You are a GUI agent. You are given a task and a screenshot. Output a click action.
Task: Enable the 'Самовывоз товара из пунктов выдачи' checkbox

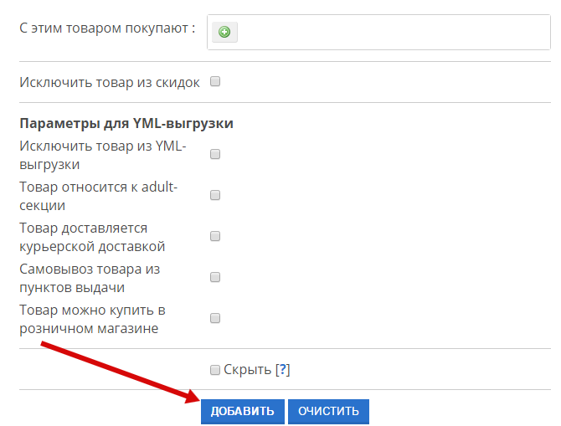(215, 277)
